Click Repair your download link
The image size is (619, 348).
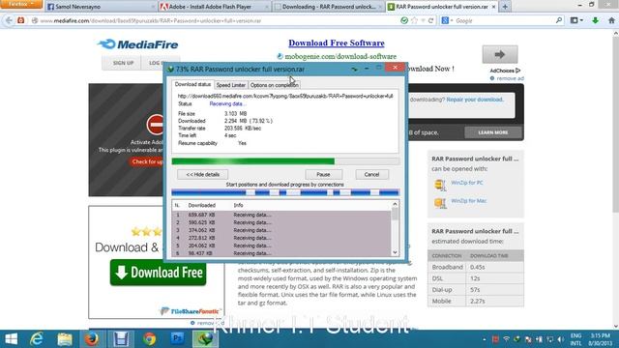[x=475, y=100]
